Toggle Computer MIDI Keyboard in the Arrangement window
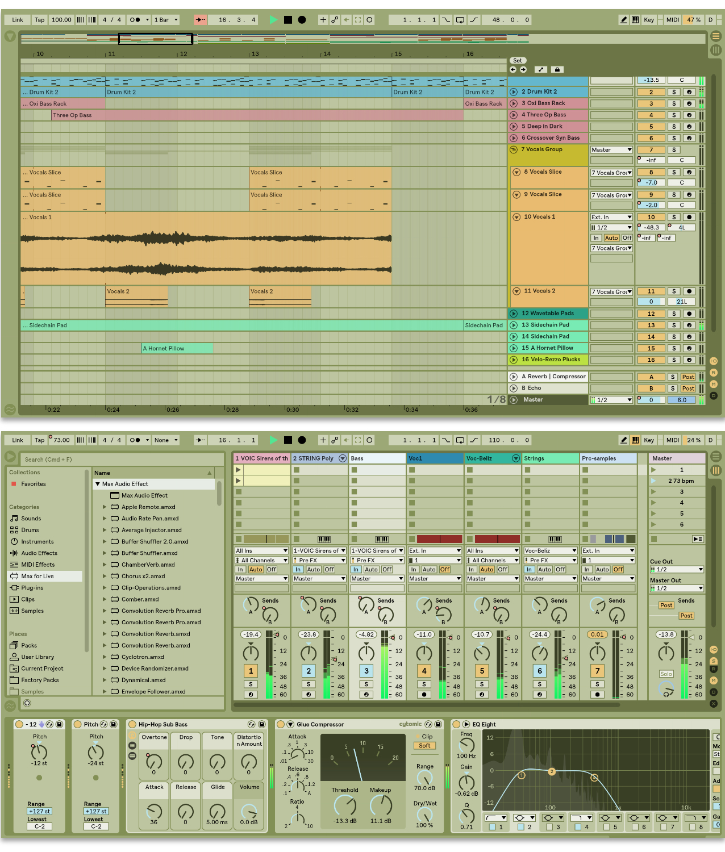This screenshot has width=725, height=852. tap(635, 20)
